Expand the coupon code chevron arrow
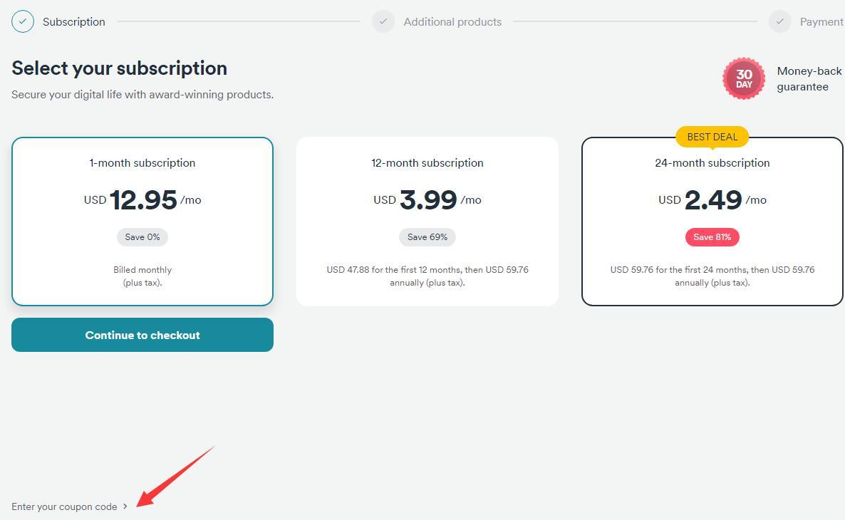The height and width of the screenshot is (520, 845). pyautogui.click(x=125, y=506)
